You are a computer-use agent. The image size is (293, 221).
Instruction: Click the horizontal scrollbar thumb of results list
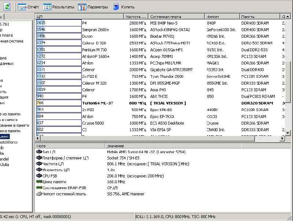point(147,139)
